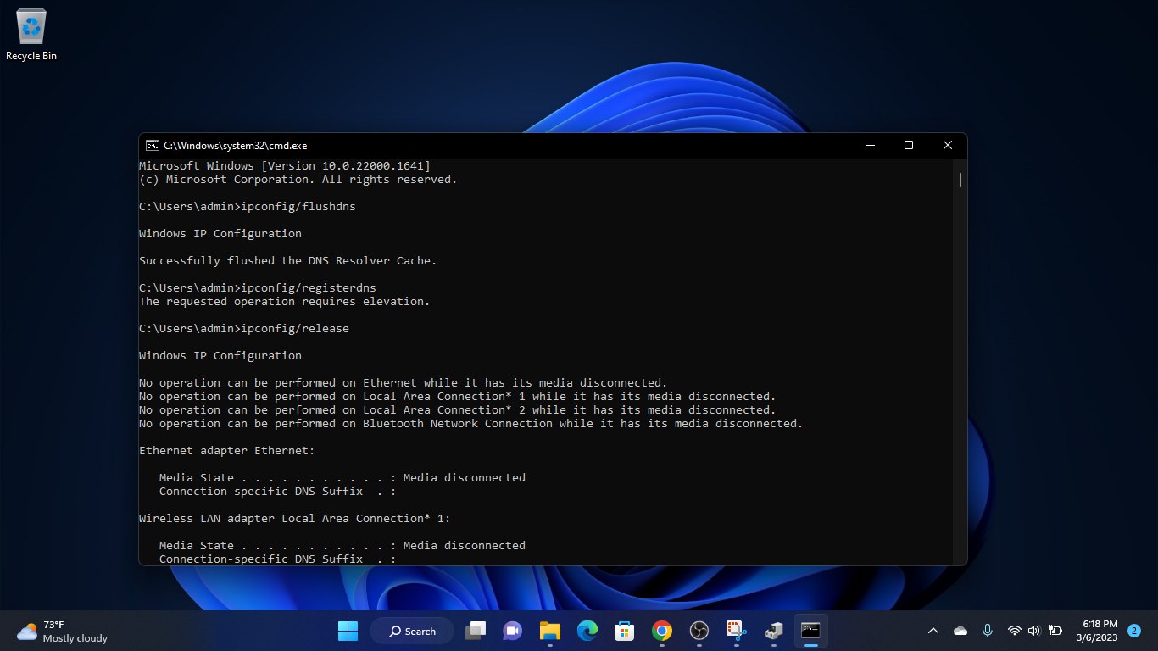Click the Command Prompt vertical scrollbar thumb
This screenshot has height=651, width=1158.
960,180
